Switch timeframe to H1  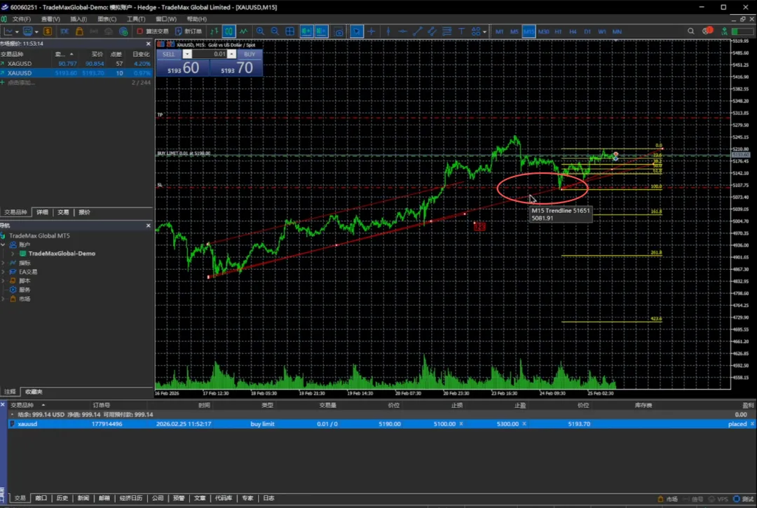[x=558, y=32]
